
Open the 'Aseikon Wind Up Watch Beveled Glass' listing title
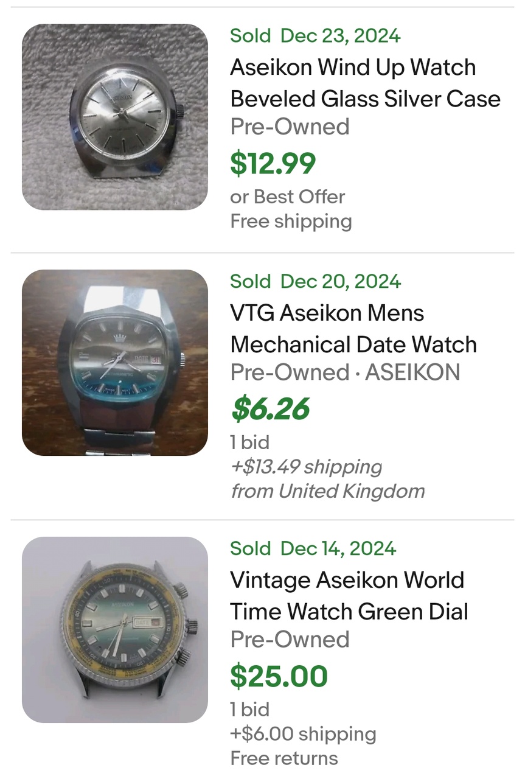[365, 83]
